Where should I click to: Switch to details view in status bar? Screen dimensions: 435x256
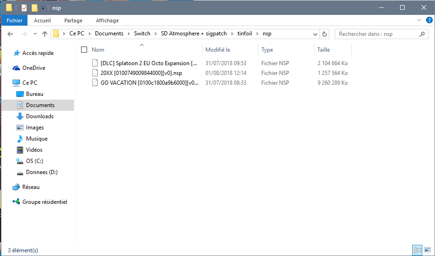417,250
